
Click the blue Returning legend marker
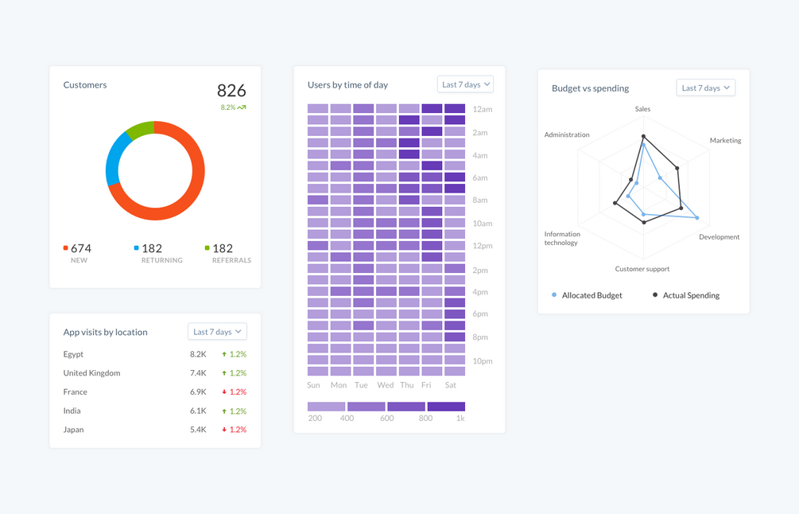pos(136,247)
